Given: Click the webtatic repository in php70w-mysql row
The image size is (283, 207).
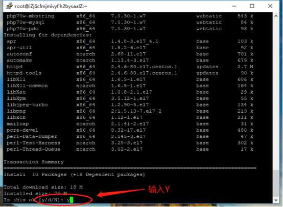Looking at the screenshot, I should [209, 23].
